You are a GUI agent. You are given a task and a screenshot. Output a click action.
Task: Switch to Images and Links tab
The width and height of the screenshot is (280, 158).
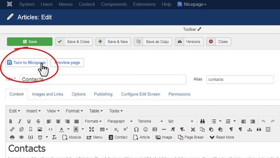48,94
